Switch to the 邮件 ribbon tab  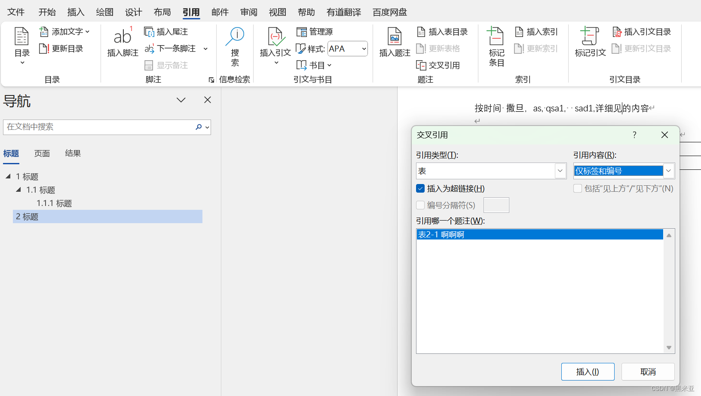click(220, 12)
